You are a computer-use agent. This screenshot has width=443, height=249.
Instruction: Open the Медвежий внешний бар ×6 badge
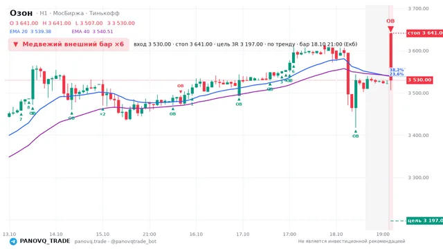point(69,44)
